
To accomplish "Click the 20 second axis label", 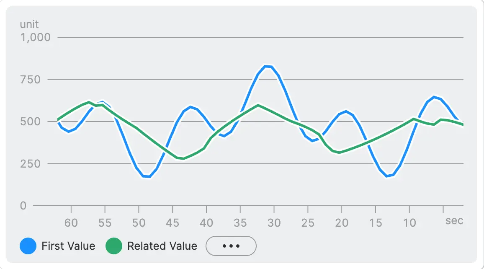I will tap(342, 223).
